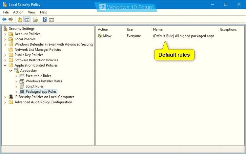Click the Local Security Policy title bar icon
Image resolution: width=246 pixels, height=154 pixels.
(5, 4)
